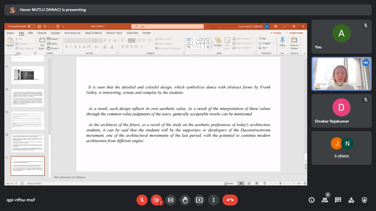This screenshot has width=376, height=211.
Task: Toggle bold K formatting button
Action: click(67, 47)
